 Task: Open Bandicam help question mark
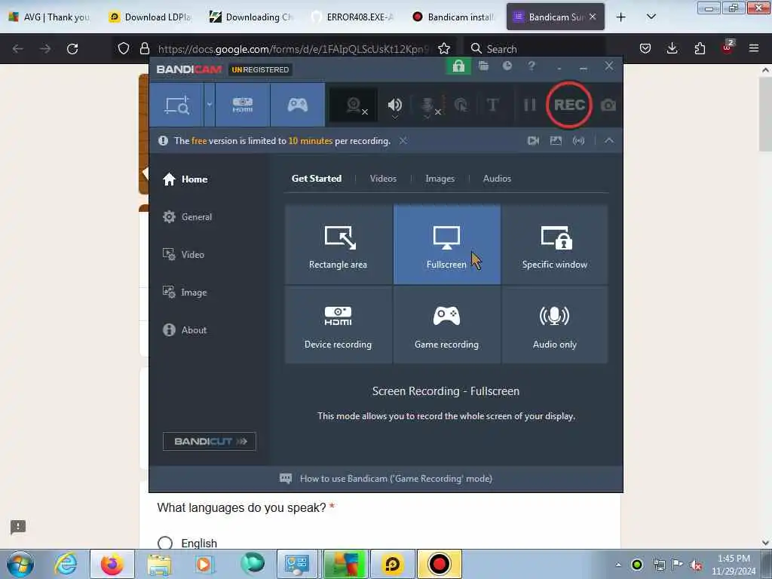(532, 66)
